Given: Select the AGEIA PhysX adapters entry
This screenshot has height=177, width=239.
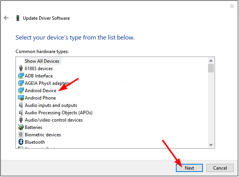Looking at the screenshot, I should (47, 83).
